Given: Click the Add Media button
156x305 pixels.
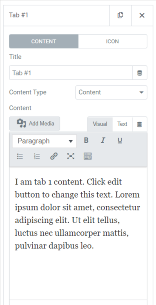Looking at the screenshot, I should [x=34, y=124].
